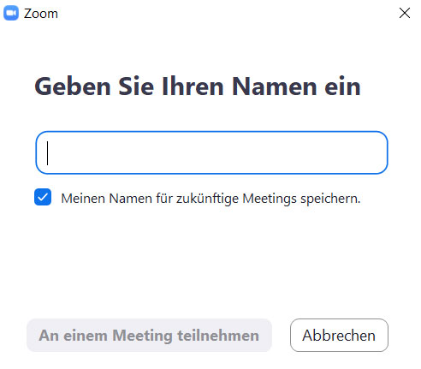Click the word 'Namen' in the dialog heading
This screenshot has width=421, height=369.
tap(275, 86)
